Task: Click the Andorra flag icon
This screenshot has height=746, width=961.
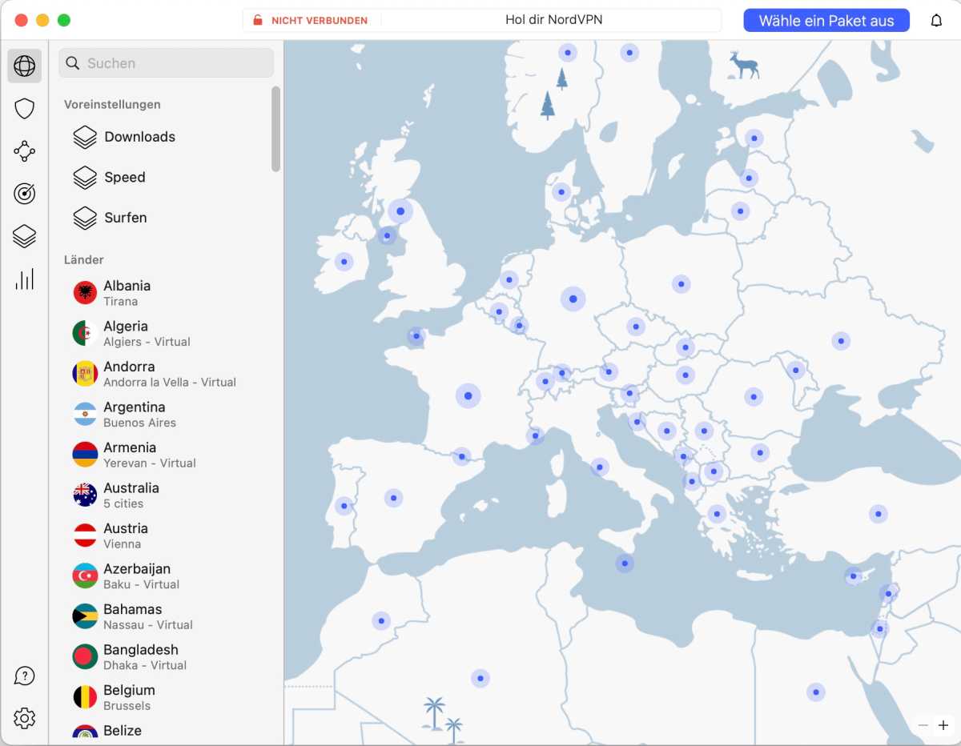Action: point(85,374)
